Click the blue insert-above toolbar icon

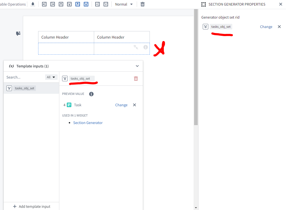click(x=78, y=4)
